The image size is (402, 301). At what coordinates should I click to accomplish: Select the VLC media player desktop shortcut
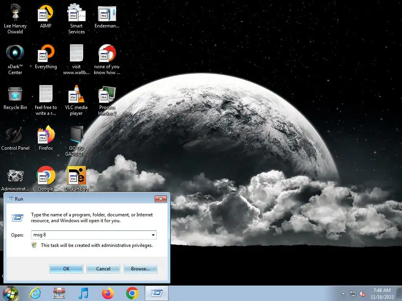77,100
